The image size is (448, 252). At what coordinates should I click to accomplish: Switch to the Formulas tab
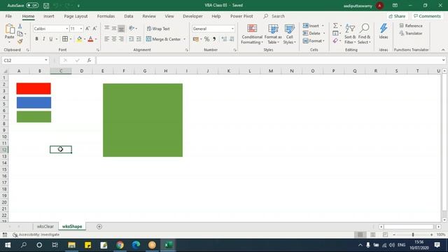coord(106,16)
